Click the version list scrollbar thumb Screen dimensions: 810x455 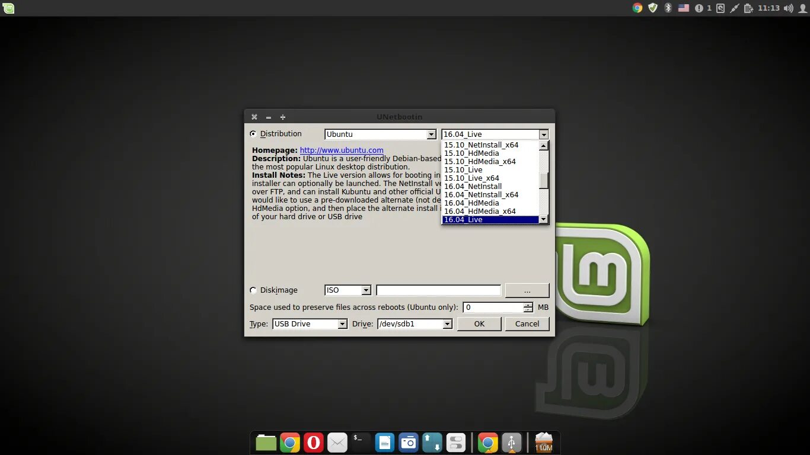(x=544, y=181)
